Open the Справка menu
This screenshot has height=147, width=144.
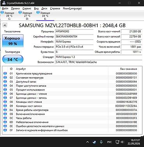coord(55,9)
